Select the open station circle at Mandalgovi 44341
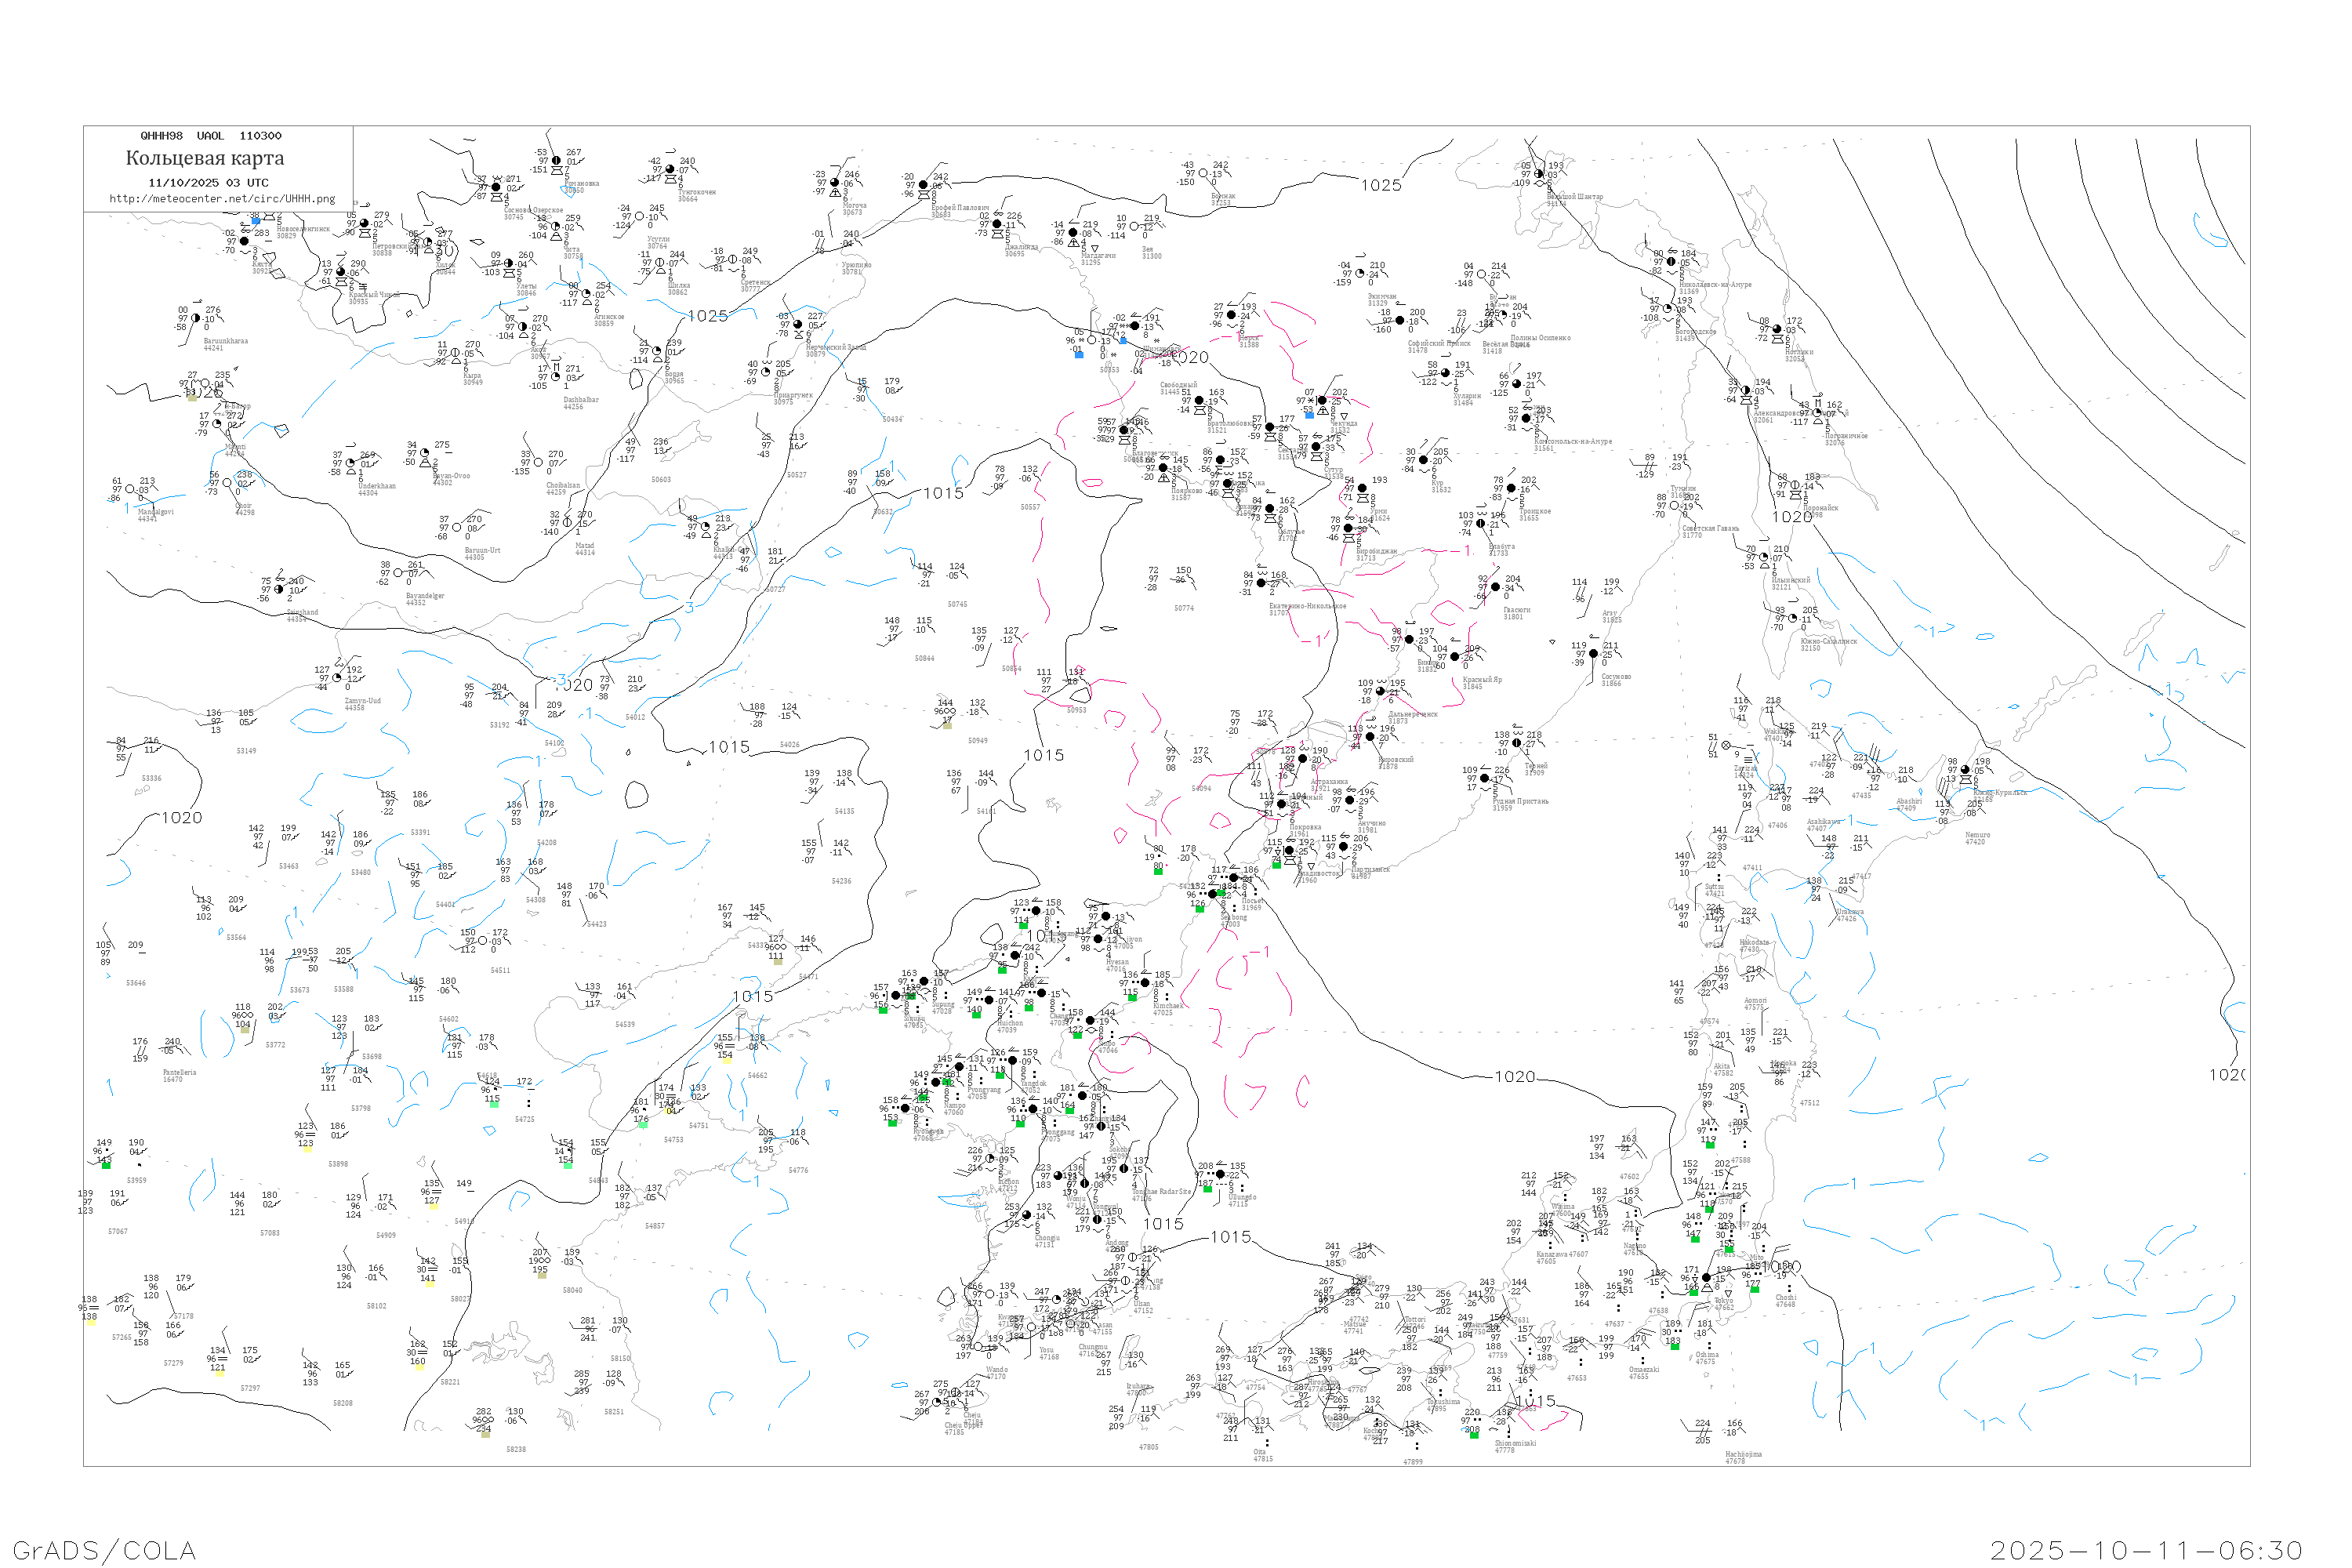Image resolution: width=2352 pixels, height=1568 pixels. pyautogui.click(x=130, y=490)
